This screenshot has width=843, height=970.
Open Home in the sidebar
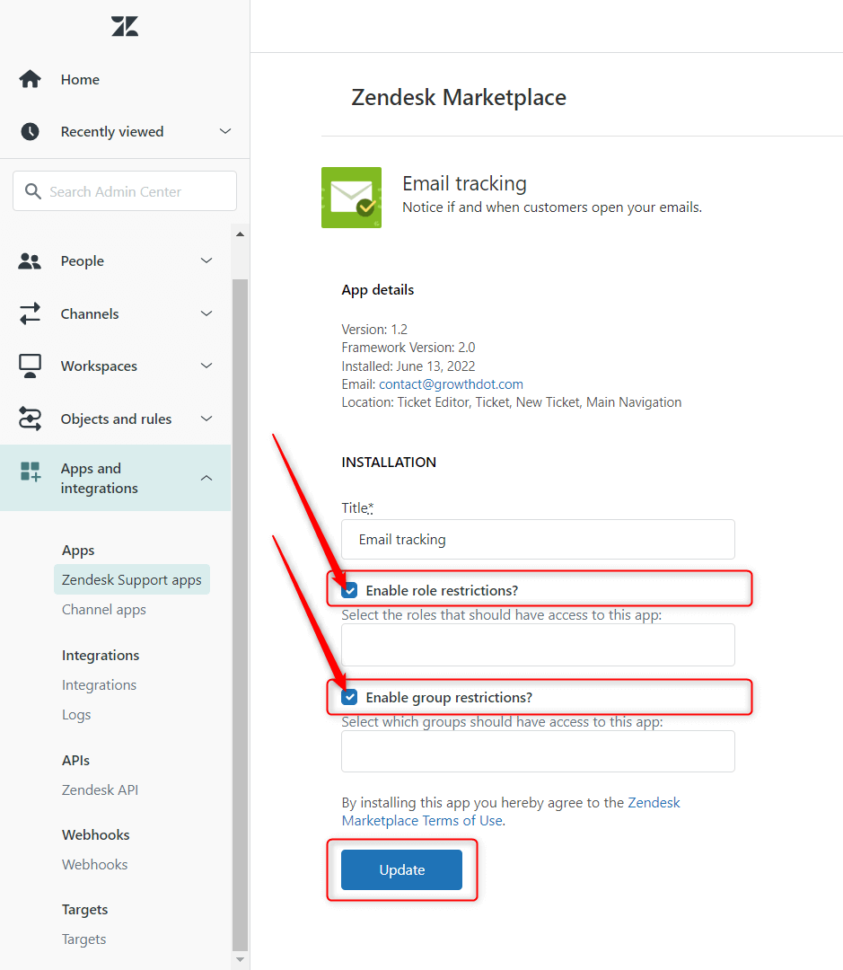pyautogui.click(x=80, y=79)
